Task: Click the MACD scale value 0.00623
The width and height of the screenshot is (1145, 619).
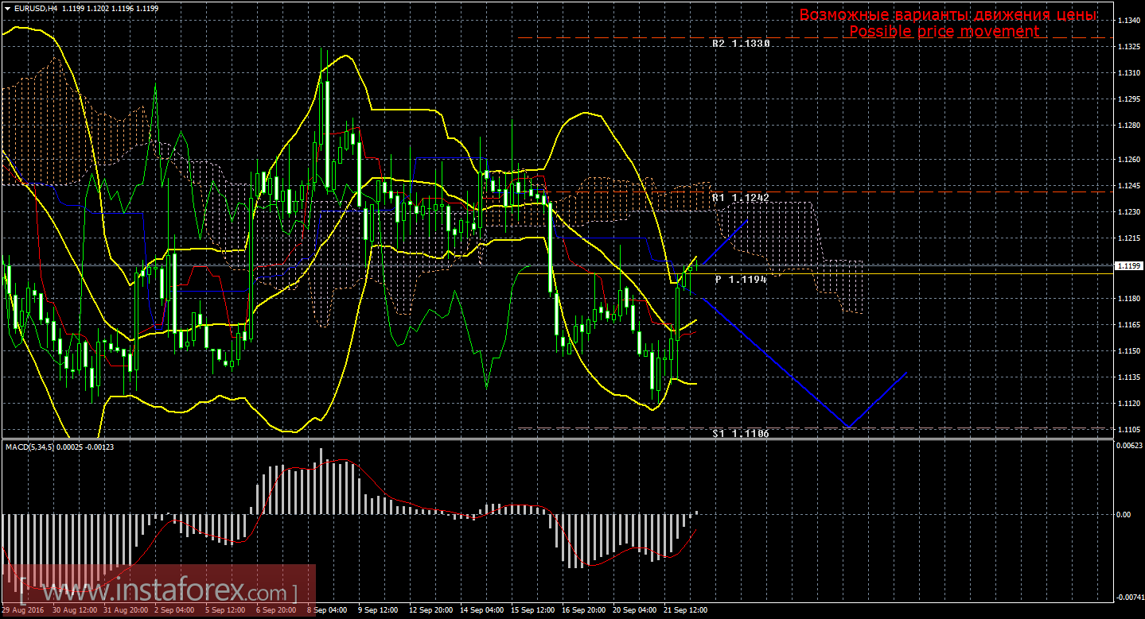Action: [x=1128, y=446]
